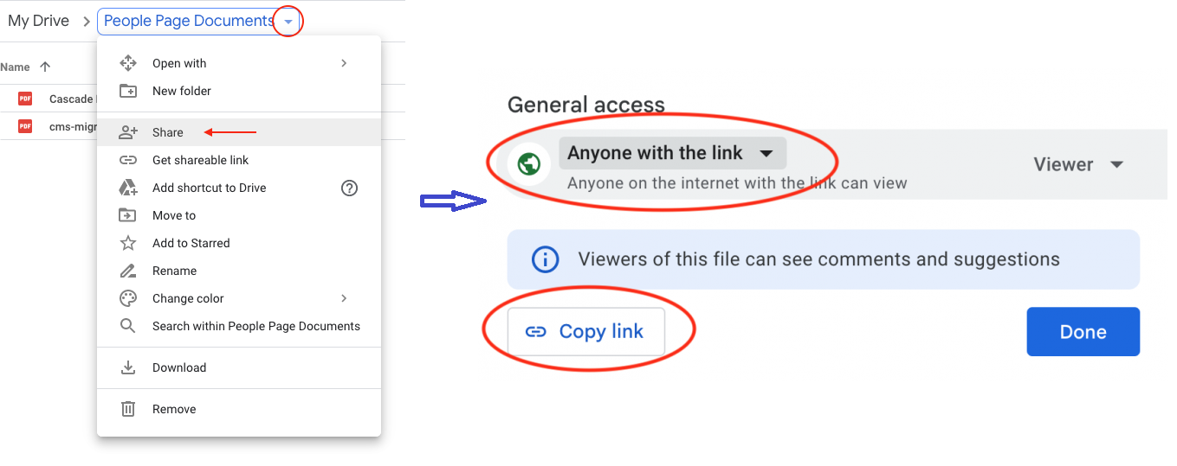The height and width of the screenshot is (466, 1177).
Task: Click the 'Anyone on the internet with the link can view' text
Action: (737, 183)
